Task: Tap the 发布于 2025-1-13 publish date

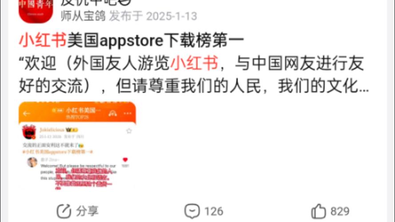Action: click(153, 16)
